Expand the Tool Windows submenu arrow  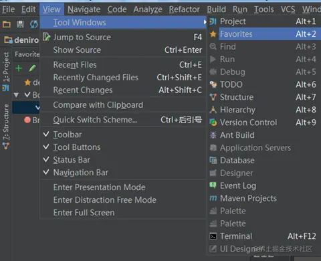point(205,22)
